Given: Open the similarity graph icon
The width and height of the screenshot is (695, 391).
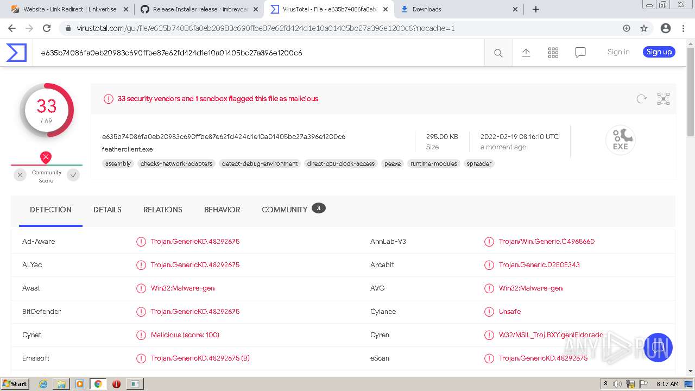Looking at the screenshot, I should tap(664, 99).
